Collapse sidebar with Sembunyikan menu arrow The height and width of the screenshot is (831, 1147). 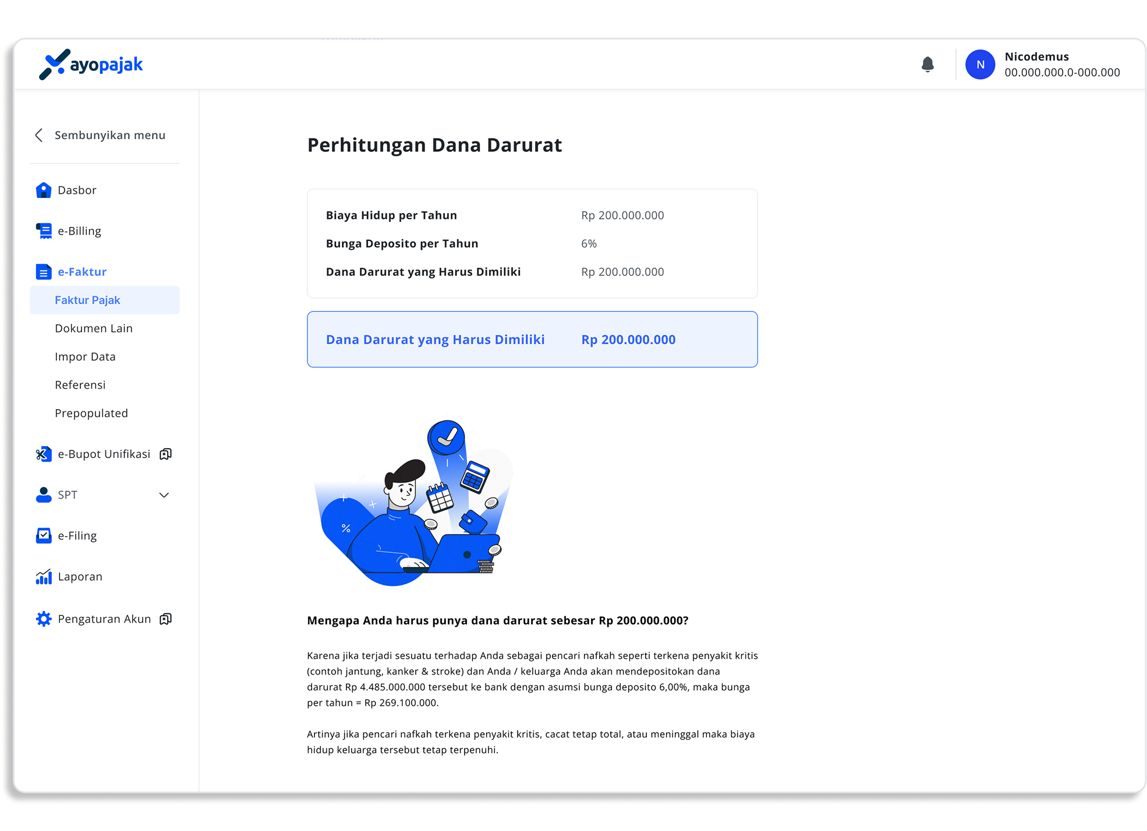click(39, 135)
